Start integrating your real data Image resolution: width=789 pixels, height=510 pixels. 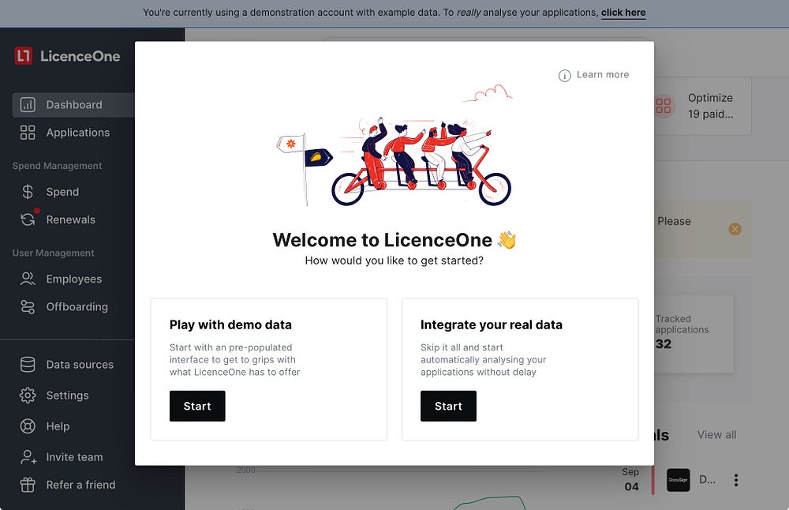(x=448, y=406)
